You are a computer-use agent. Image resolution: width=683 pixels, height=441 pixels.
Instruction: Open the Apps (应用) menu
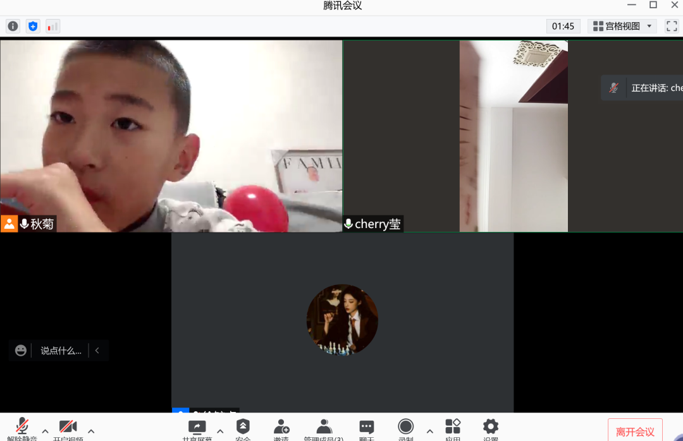(x=452, y=429)
